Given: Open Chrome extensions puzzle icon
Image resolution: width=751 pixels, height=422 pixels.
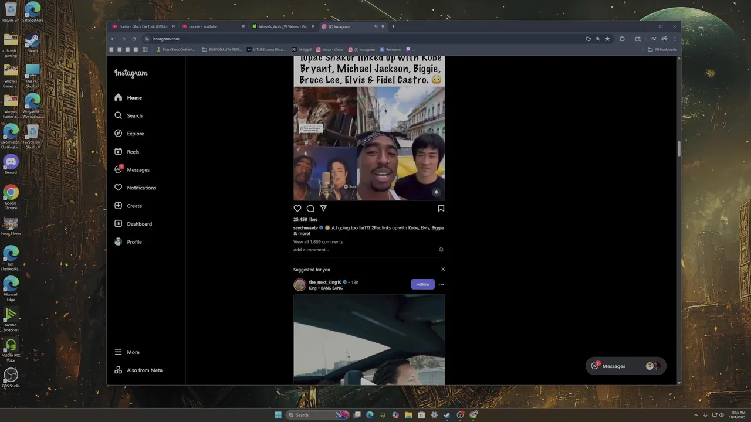Looking at the screenshot, I should click(x=622, y=39).
